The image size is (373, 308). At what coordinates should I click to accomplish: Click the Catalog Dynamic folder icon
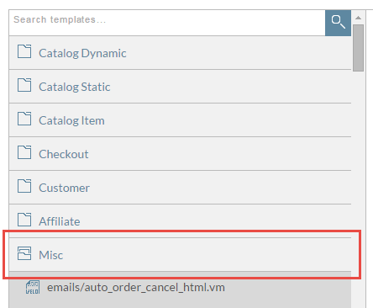pos(24,51)
